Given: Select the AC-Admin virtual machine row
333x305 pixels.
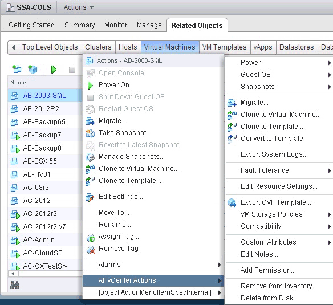Looking at the screenshot, I should click(45, 240).
